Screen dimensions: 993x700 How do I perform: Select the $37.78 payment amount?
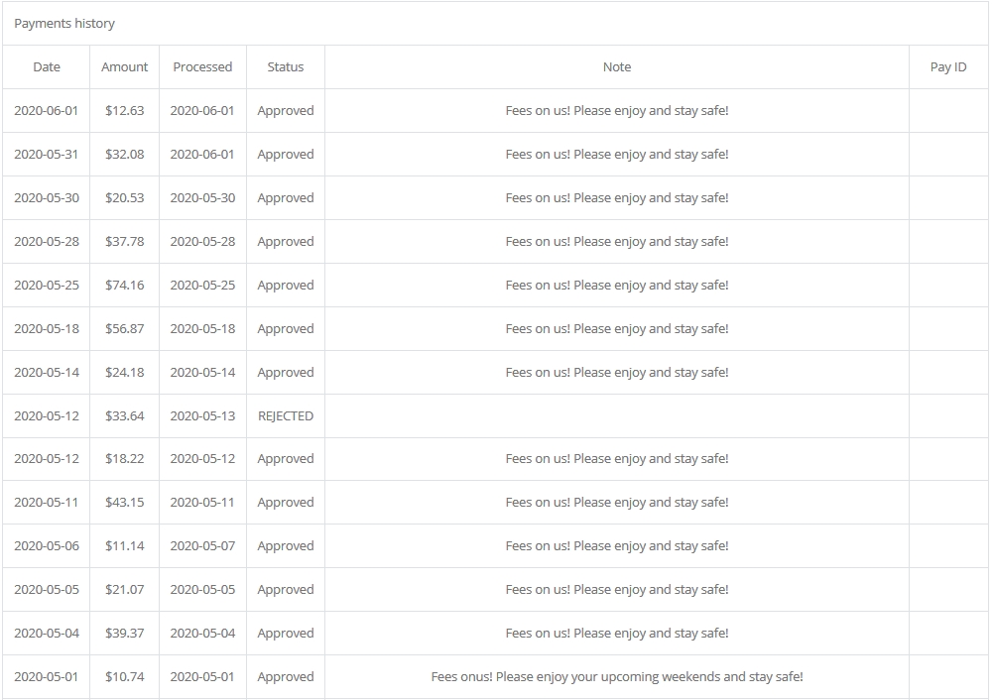(124, 242)
